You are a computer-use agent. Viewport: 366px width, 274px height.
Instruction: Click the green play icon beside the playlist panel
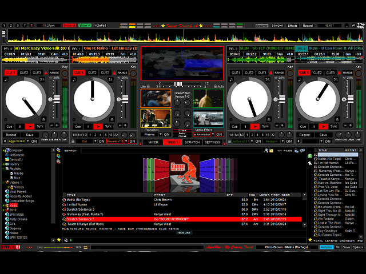[310, 156]
